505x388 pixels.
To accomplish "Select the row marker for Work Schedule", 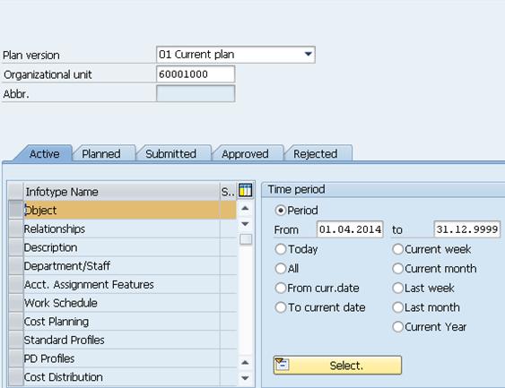I will (16, 303).
